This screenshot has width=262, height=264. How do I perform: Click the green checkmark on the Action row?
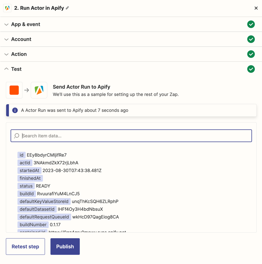point(251,54)
